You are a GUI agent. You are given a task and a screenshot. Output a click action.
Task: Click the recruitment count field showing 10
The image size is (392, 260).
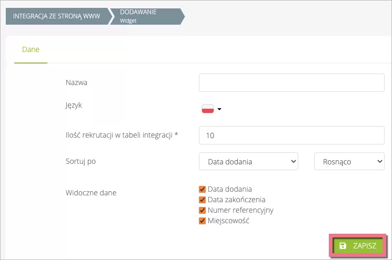292,136
